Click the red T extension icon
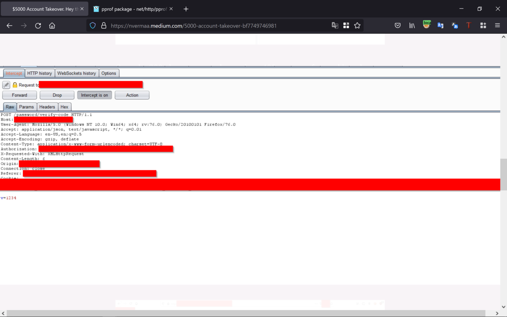This screenshot has height=317, width=507. coord(469,26)
